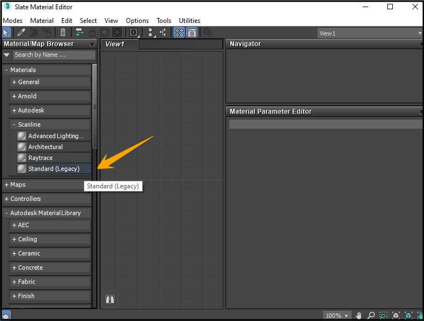
Task: Open the Options menu
Action: click(137, 21)
